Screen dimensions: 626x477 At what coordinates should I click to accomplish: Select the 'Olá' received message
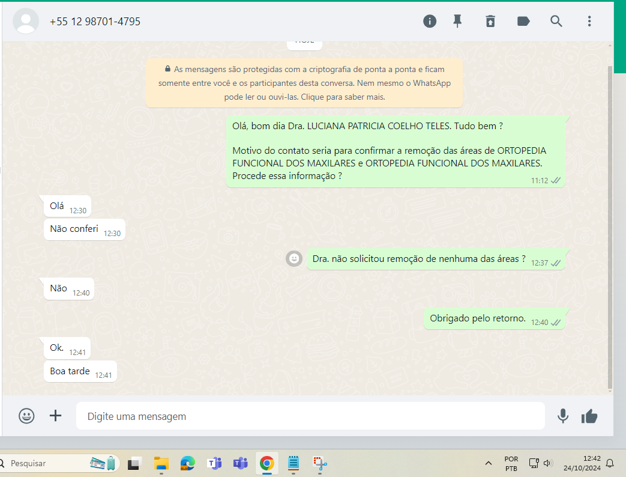(x=67, y=206)
